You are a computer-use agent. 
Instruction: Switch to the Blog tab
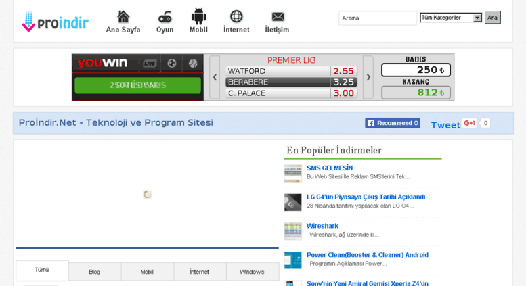tap(95, 272)
